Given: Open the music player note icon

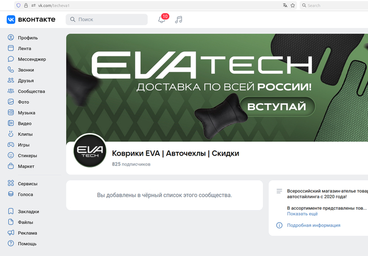Looking at the screenshot, I should coord(179,19).
